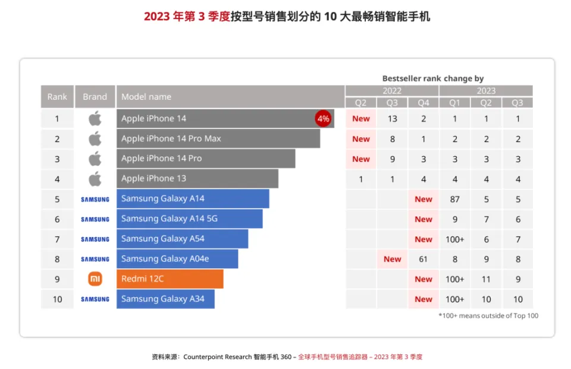The image size is (571, 369).
Task: Click the New label in the Galaxy A04e row
Action: [x=392, y=259]
